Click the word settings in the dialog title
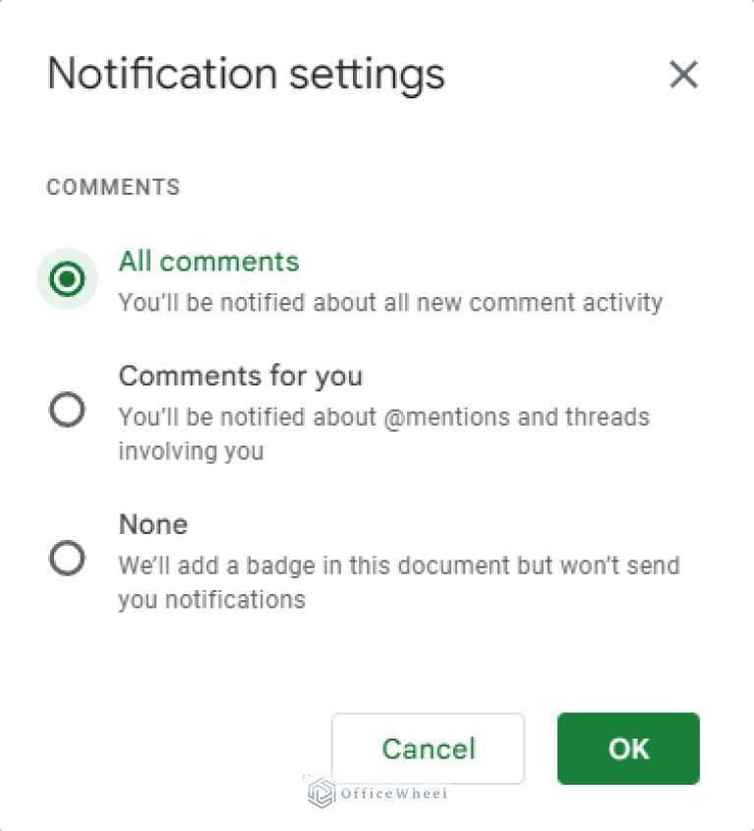The width and height of the screenshot is (754, 831). pos(367,76)
